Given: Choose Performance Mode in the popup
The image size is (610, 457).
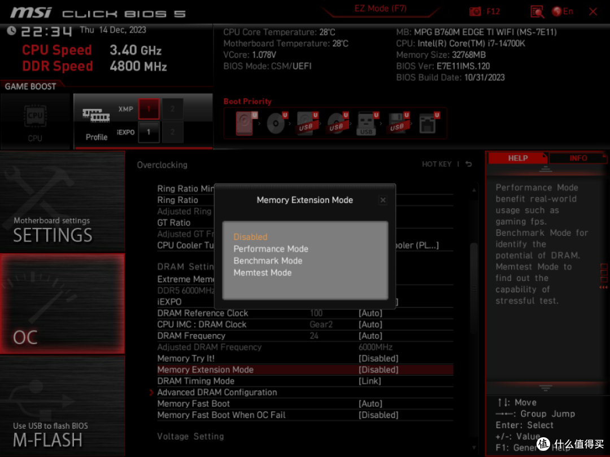Looking at the screenshot, I should point(271,249).
